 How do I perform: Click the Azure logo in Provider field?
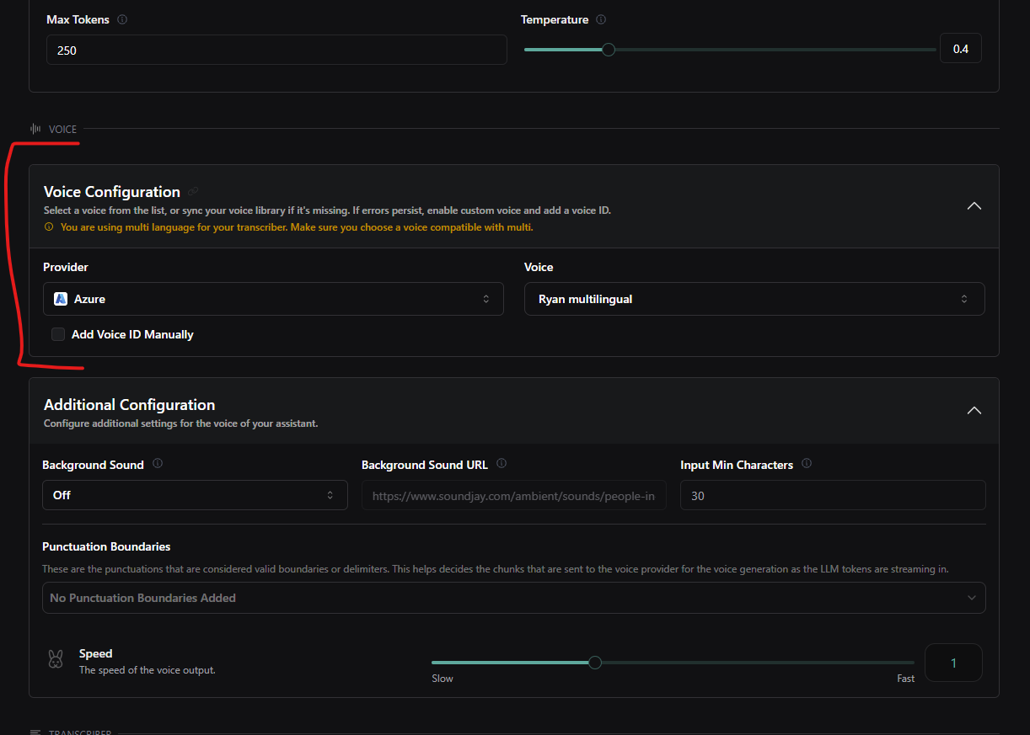coord(61,299)
